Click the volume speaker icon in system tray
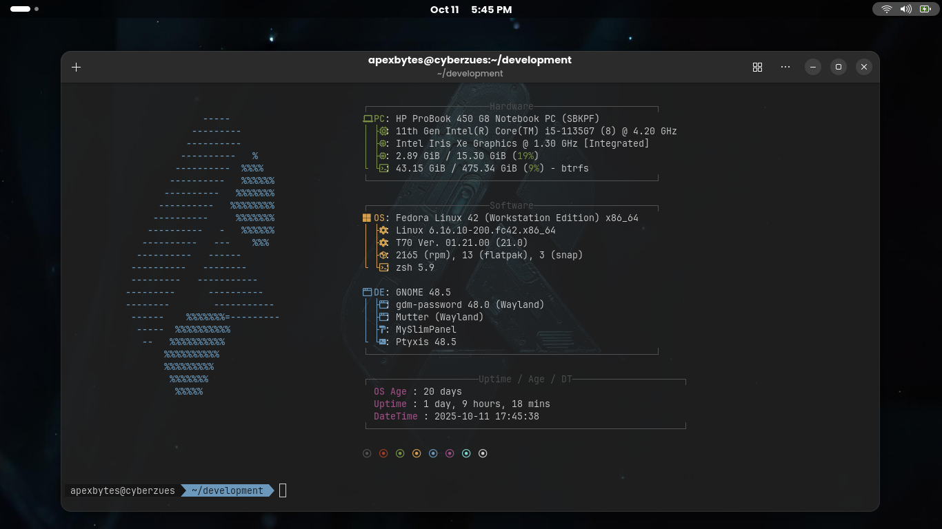Screen dimensions: 942x529 905,10
